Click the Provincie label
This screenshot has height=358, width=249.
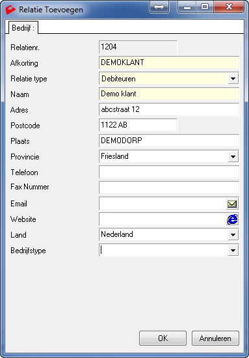click(25, 157)
